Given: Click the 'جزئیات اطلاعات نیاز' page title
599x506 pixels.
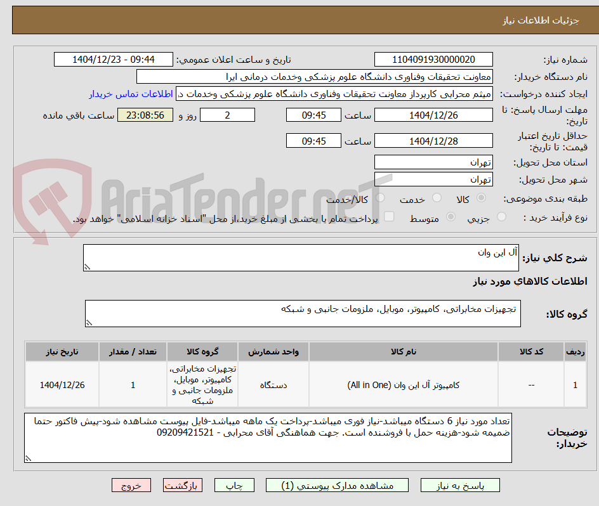Looking at the screenshot, I should pos(541,20).
